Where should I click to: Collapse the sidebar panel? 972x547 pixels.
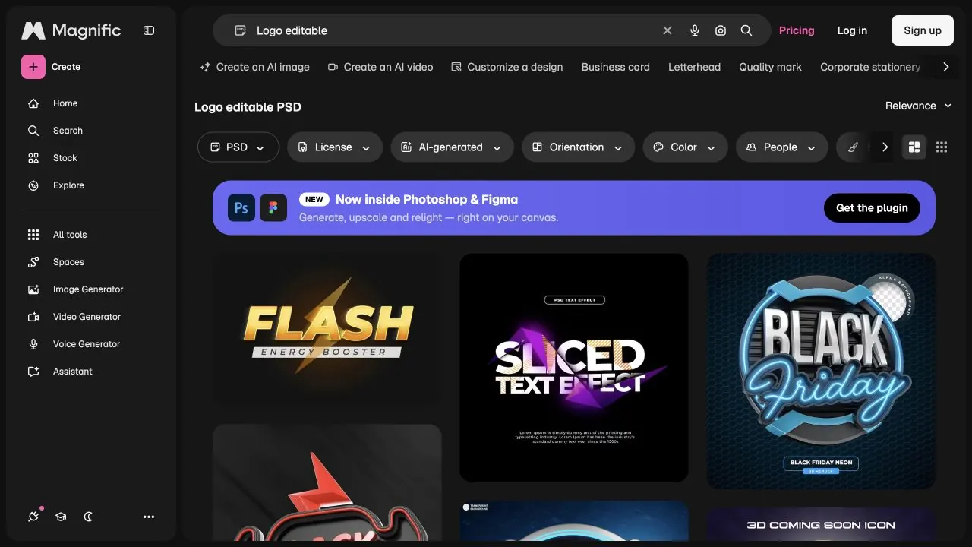(149, 30)
